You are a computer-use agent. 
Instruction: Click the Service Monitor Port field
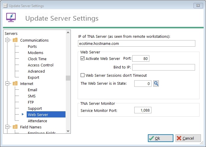[143, 110]
